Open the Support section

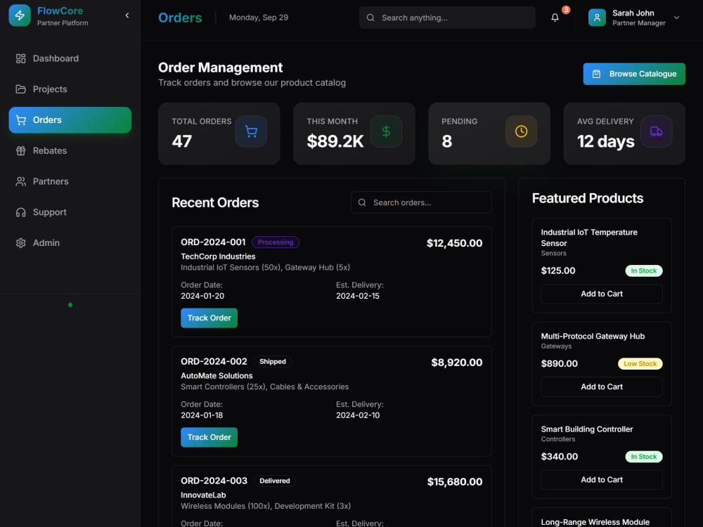click(70, 212)
